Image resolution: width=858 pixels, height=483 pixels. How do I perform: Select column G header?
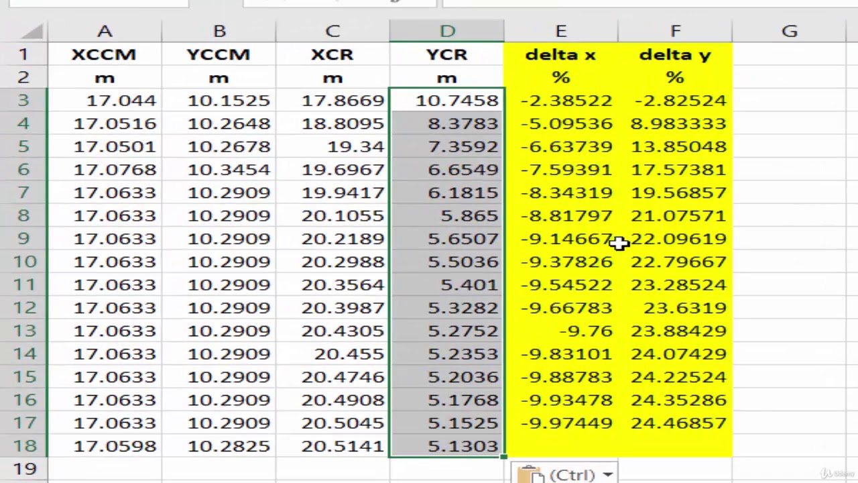point(789,31)
